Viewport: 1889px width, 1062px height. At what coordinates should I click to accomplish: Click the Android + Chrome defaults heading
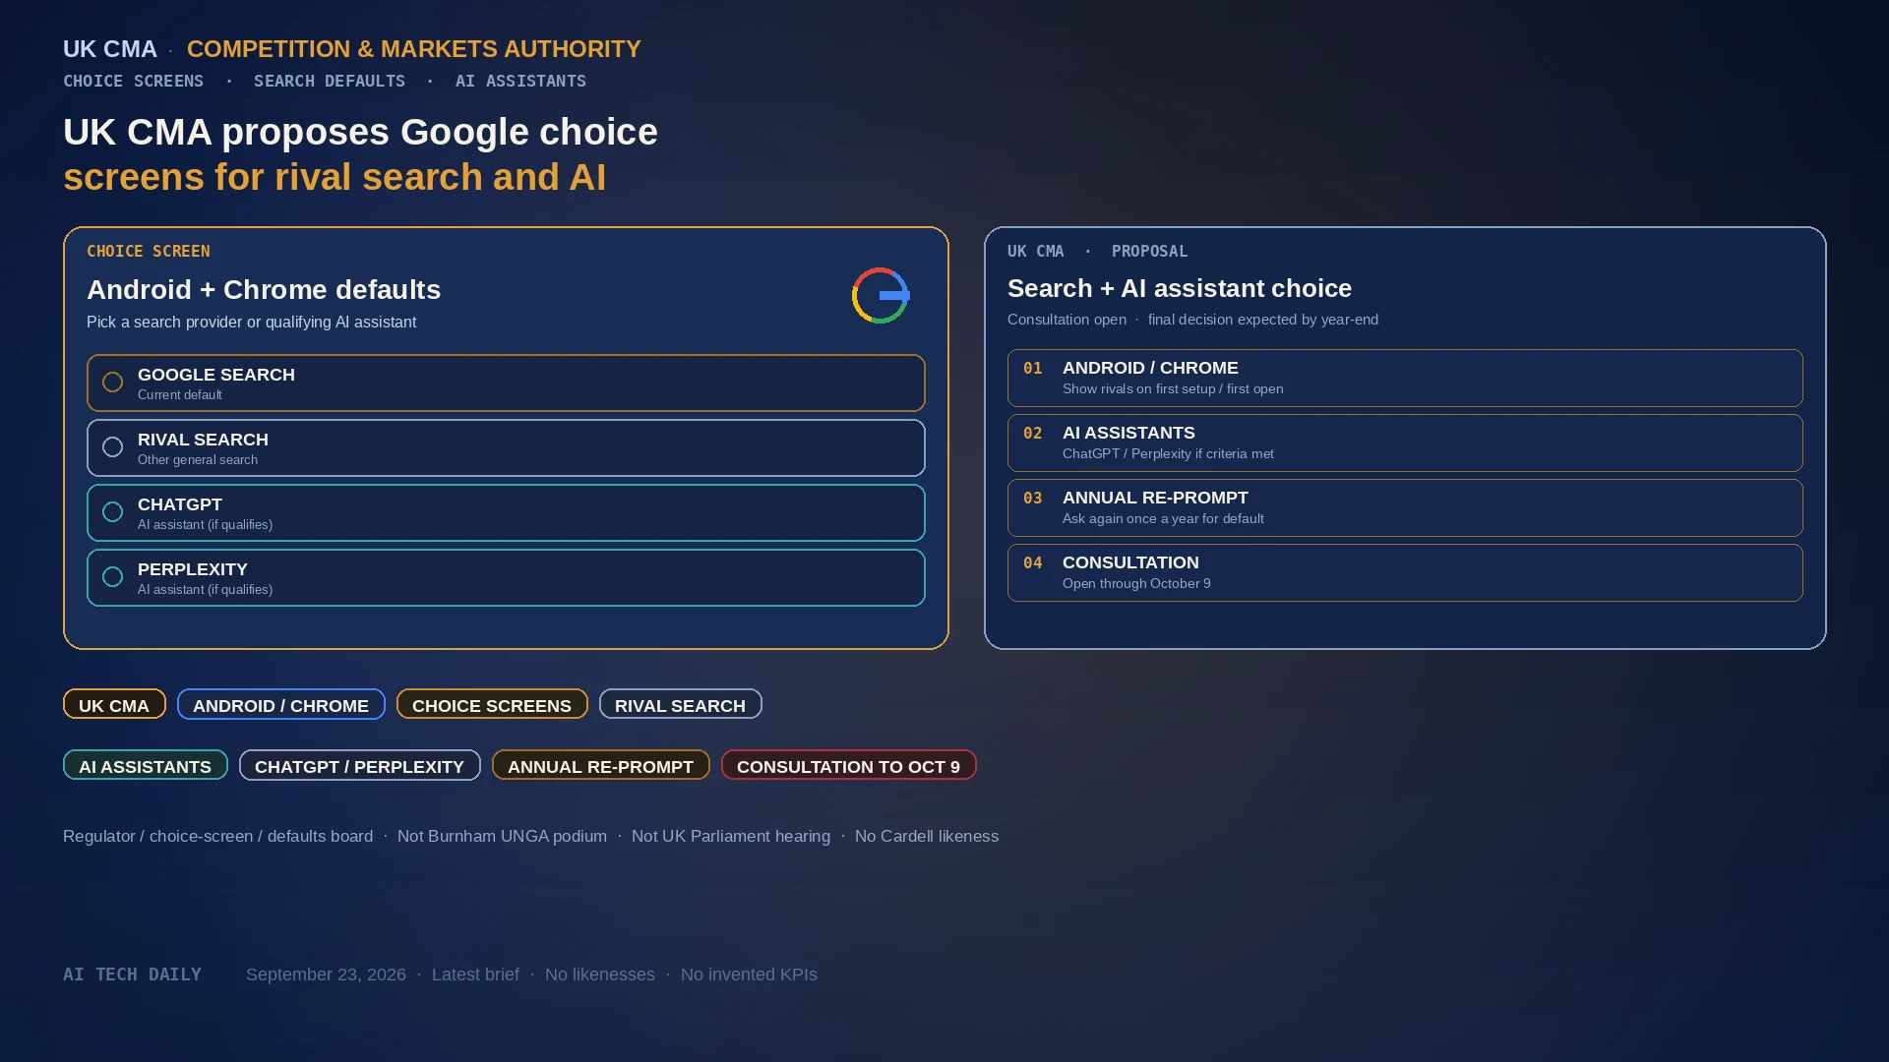[x=264, y=289]
